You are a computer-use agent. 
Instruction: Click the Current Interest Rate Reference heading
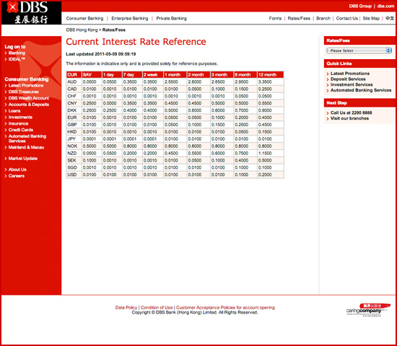(136, 42)
